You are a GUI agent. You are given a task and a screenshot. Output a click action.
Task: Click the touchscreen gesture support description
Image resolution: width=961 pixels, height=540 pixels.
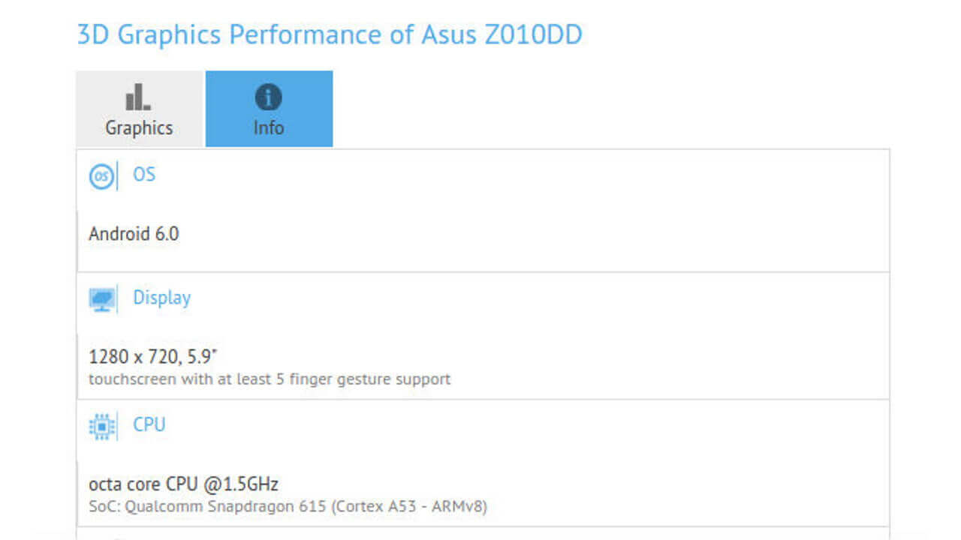click(x=267, y=379)
